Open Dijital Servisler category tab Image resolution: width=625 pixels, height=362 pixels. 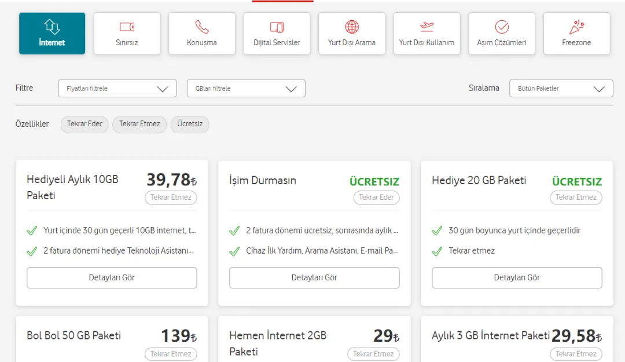point(277,34)
